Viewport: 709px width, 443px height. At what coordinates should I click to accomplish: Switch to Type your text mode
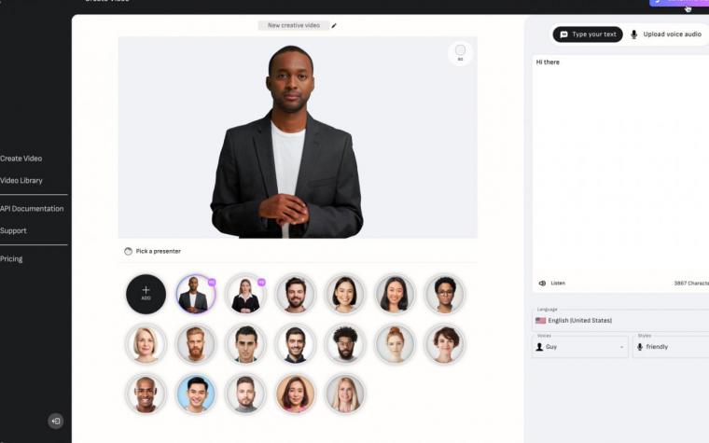click(x=588, y=35)
